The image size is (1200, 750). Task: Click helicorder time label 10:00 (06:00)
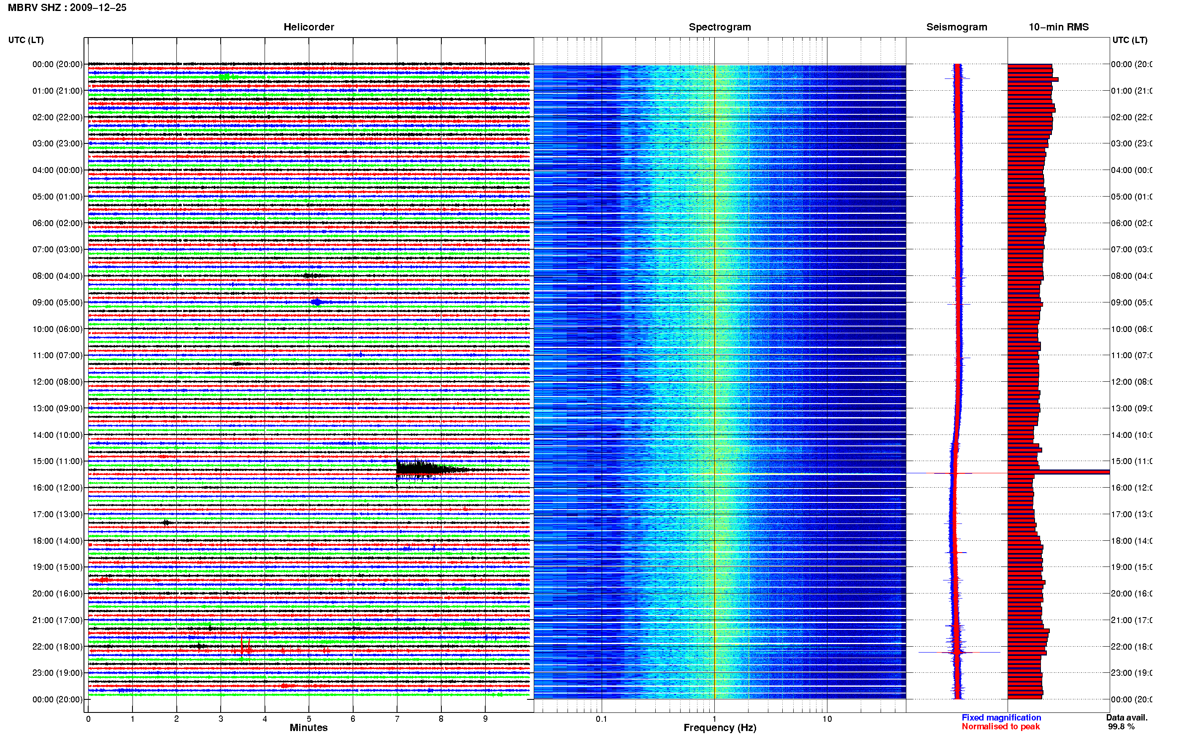point(57,329)
